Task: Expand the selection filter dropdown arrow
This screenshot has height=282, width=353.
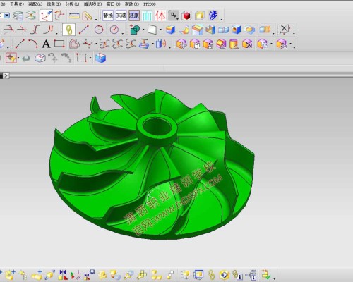Action: pos(18,58)
